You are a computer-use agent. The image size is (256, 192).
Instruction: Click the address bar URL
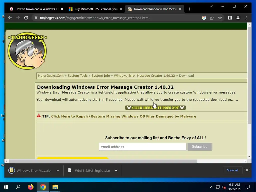point(94,18)
